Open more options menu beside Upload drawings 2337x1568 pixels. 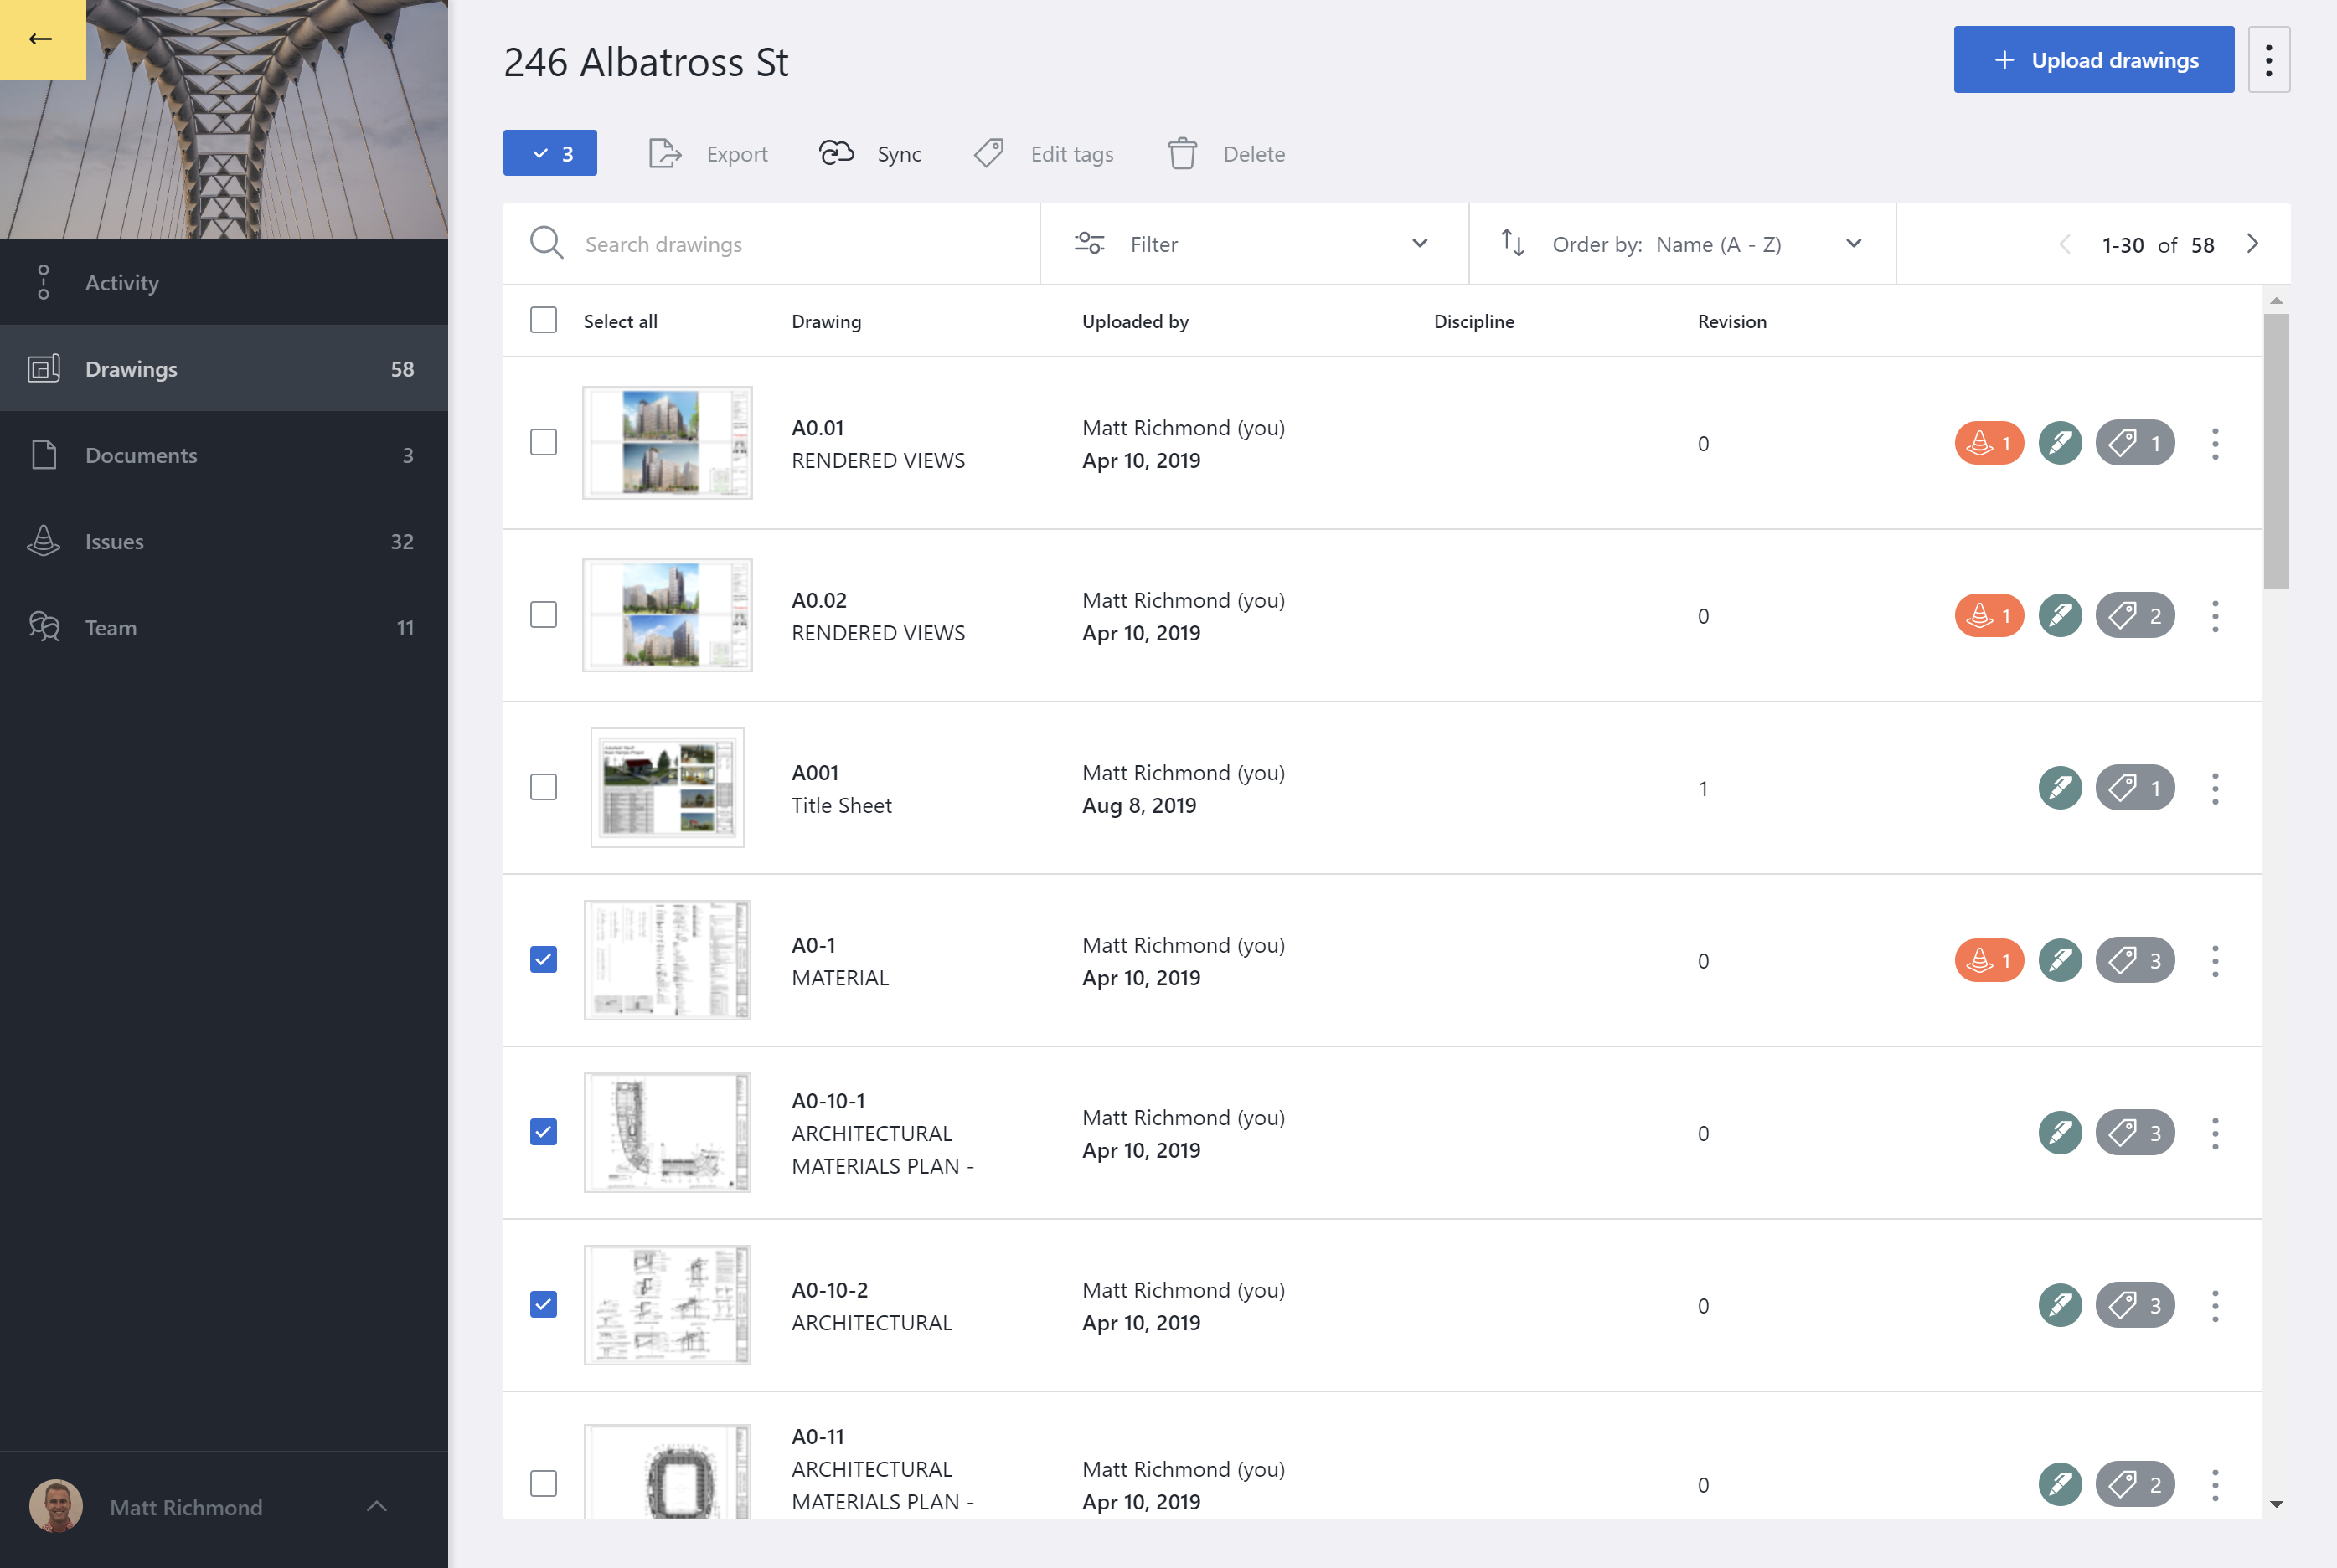(2269, 60)
